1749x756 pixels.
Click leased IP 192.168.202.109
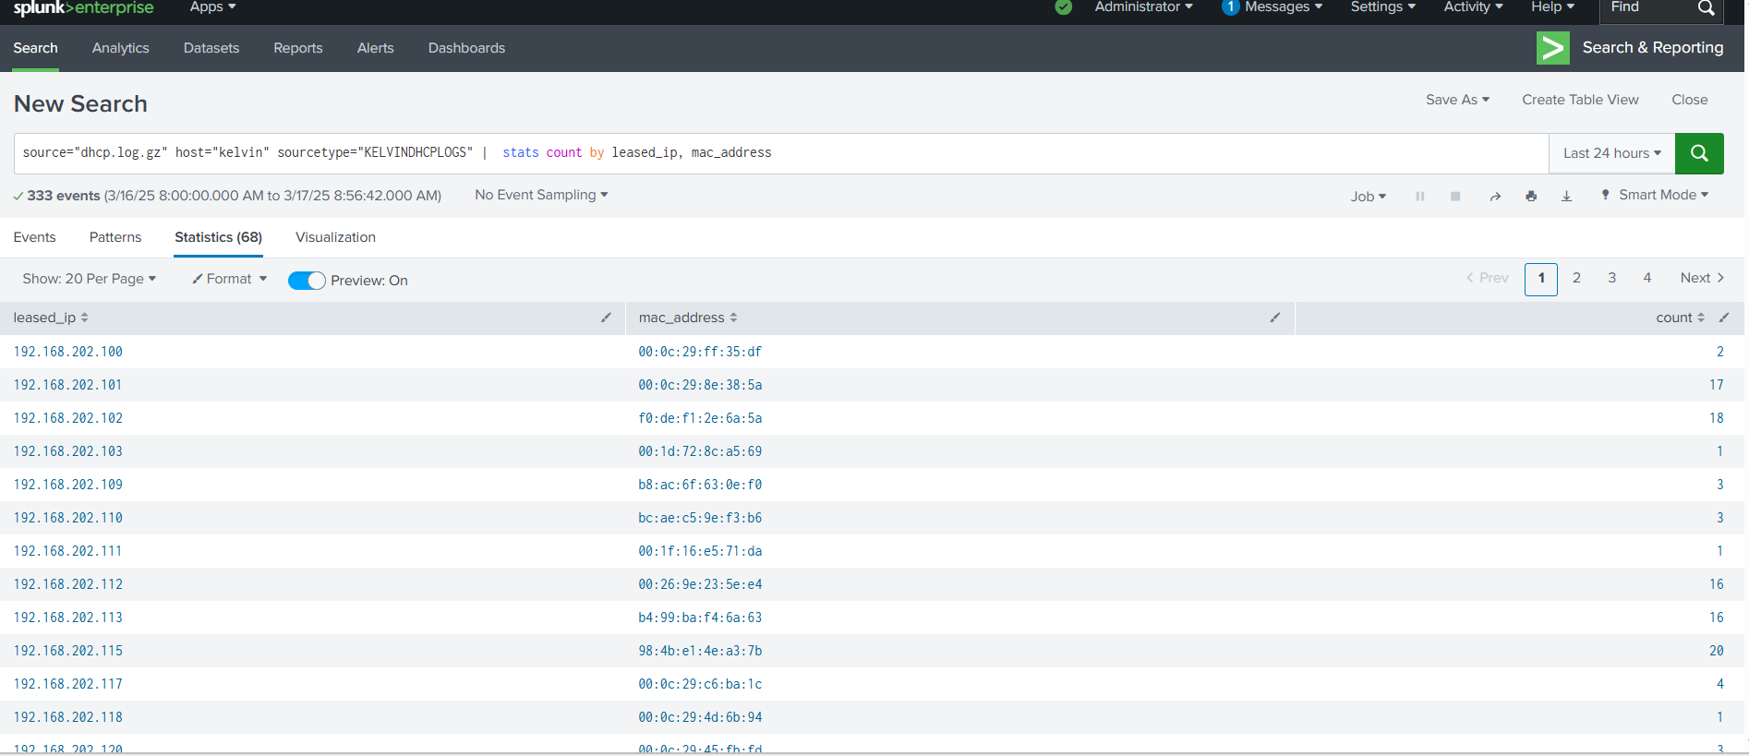click(67, 485)
